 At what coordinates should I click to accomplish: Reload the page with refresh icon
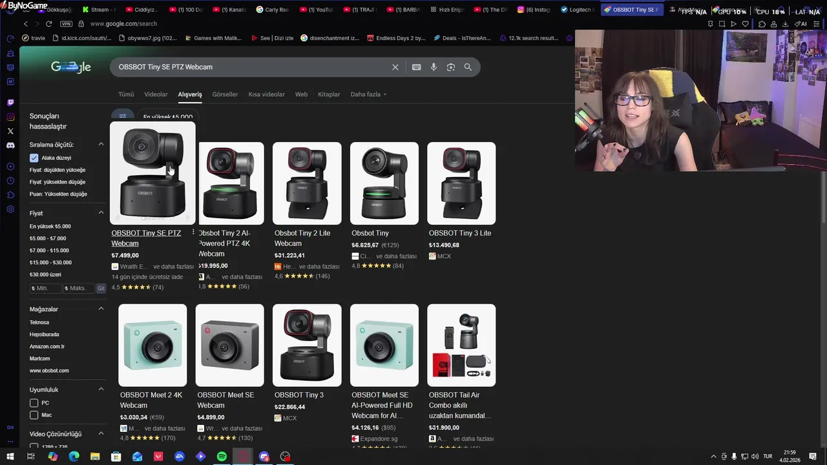[48, 24]
